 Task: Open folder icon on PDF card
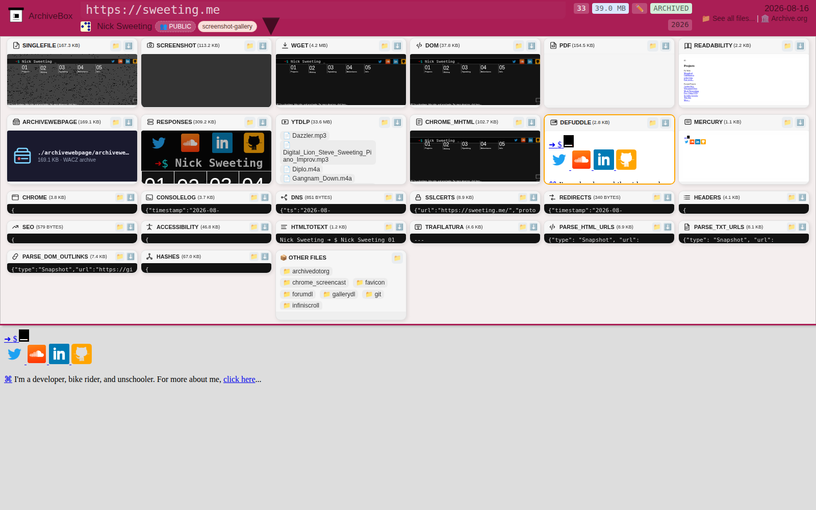point(653,46)
